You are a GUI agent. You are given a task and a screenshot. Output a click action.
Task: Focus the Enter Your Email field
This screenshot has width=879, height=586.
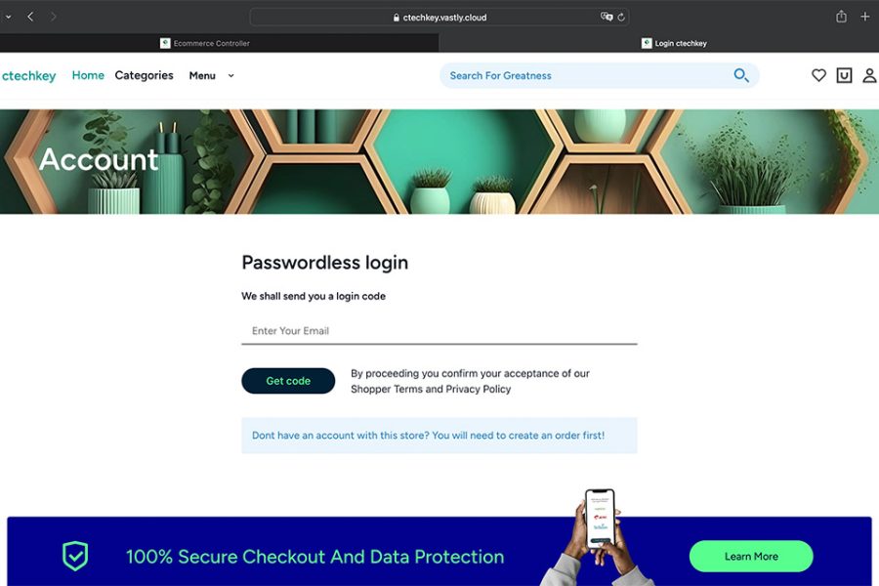coord(439,331)
